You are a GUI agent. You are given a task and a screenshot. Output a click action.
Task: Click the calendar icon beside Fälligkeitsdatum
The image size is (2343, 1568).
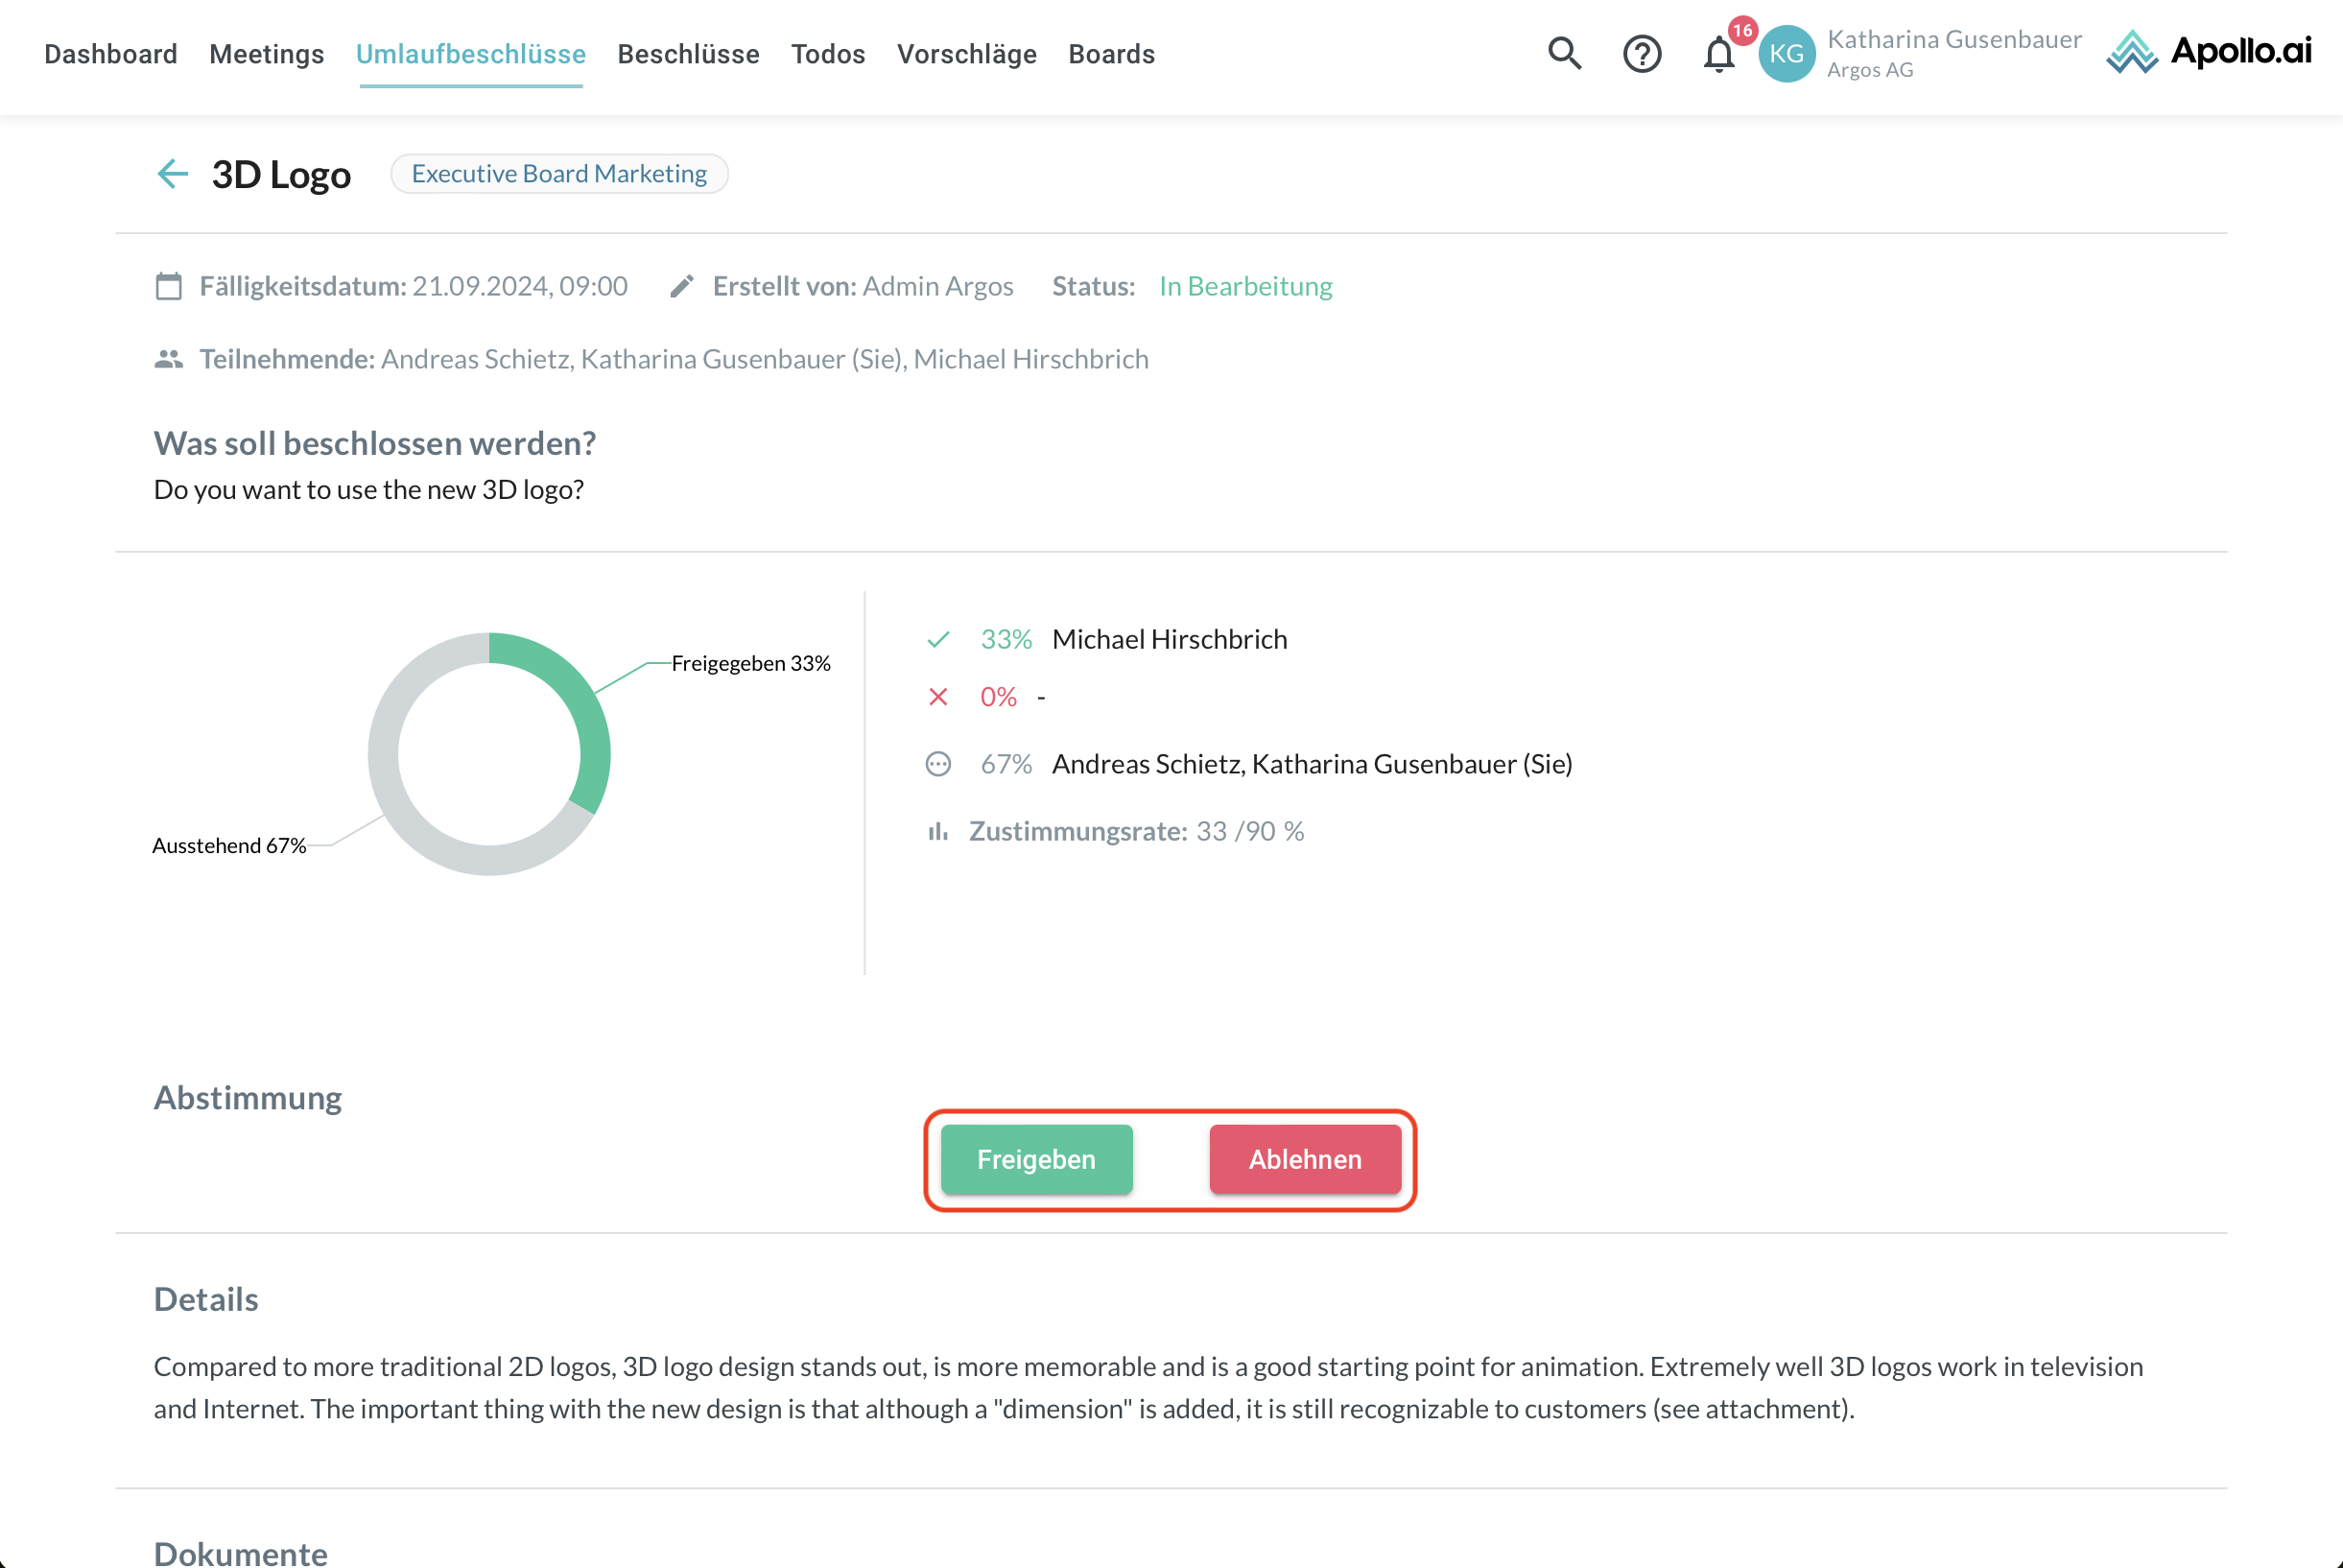pos(169,287)
